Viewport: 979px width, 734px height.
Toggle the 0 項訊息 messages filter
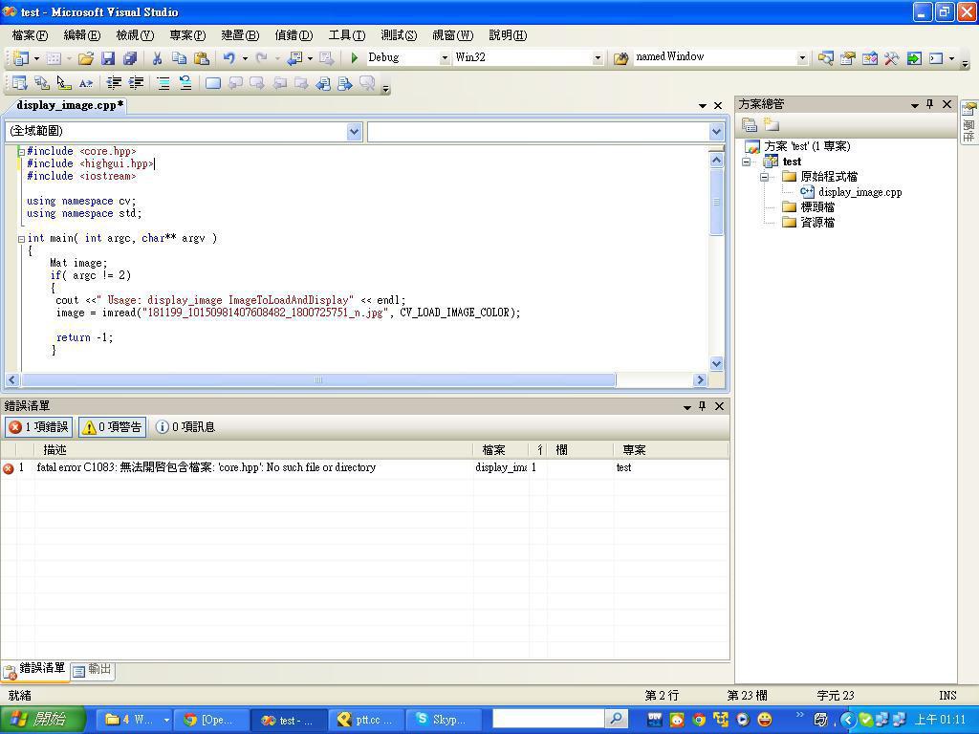click(x=185, y=427)
